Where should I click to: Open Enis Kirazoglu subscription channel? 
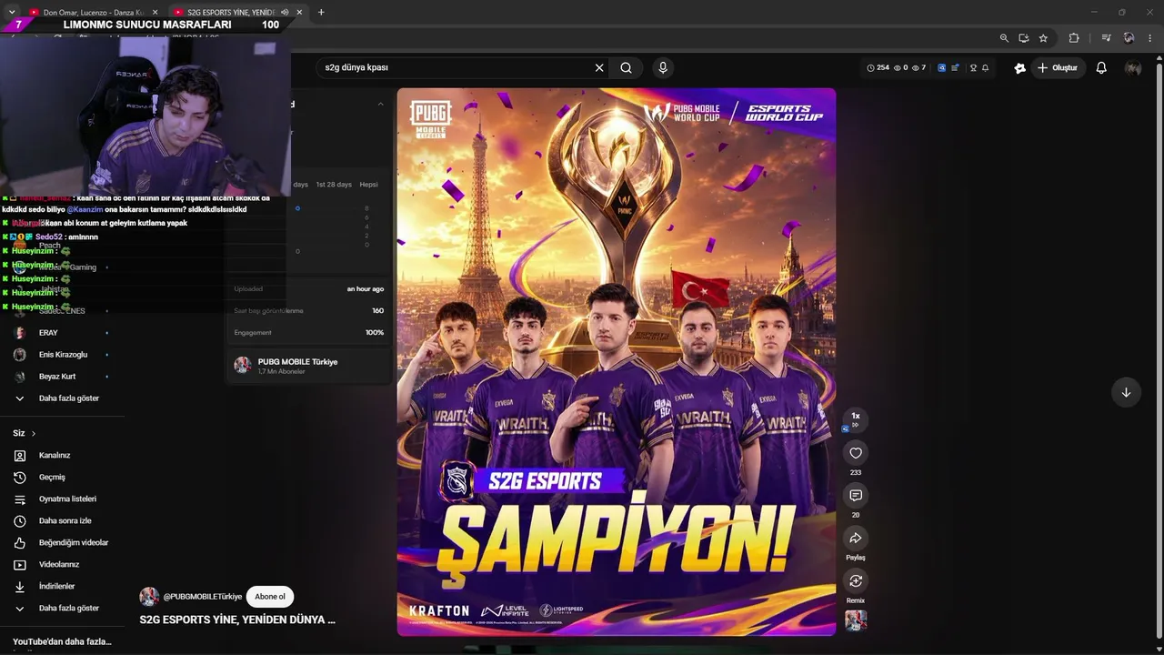click(x=61, y=355)
